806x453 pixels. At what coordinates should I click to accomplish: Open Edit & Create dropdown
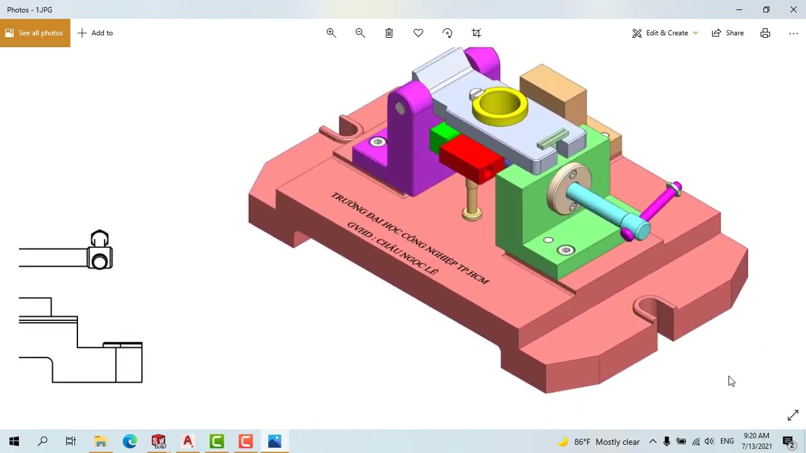665,33
